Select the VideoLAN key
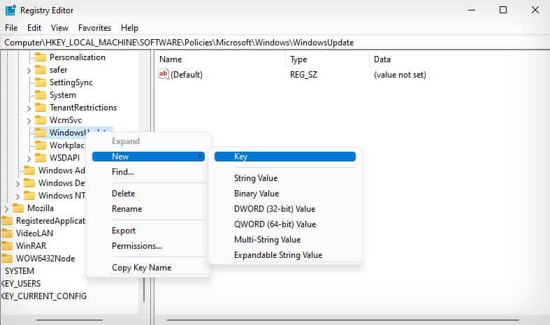The width and height of the screenshot is (550, 325). [34, 233]
